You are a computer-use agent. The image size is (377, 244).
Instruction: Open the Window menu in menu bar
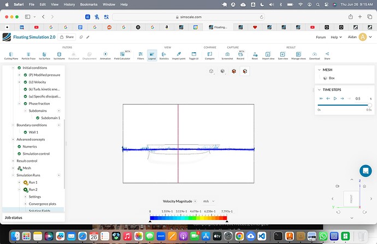[x=109, y=4]
